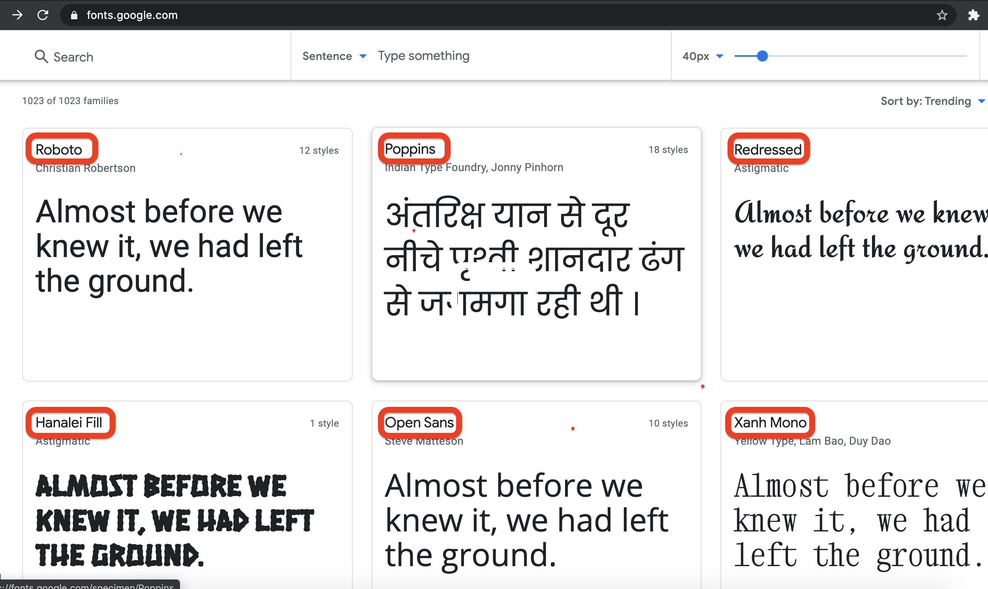Viewport: 988px width, 589px height.
Task: Open the Roboto font name
Action: [x=59, y=150]
